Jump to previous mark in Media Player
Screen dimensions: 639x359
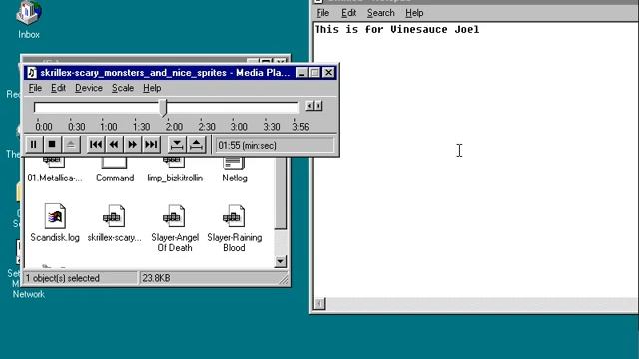96,144
